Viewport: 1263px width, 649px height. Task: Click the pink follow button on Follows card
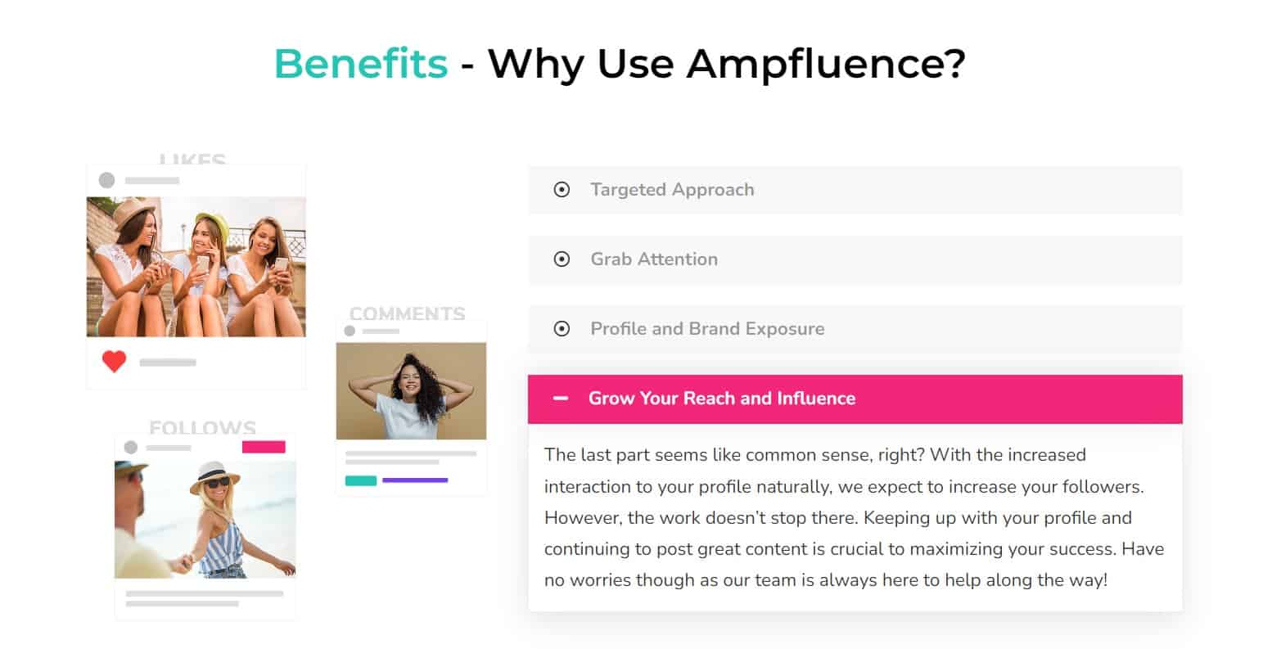pyautogui.click(x=264, y=447)
